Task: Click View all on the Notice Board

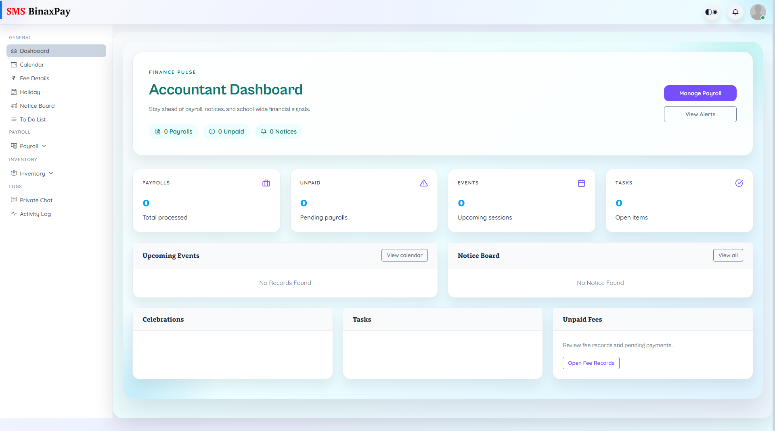Action: coord(728,255)
